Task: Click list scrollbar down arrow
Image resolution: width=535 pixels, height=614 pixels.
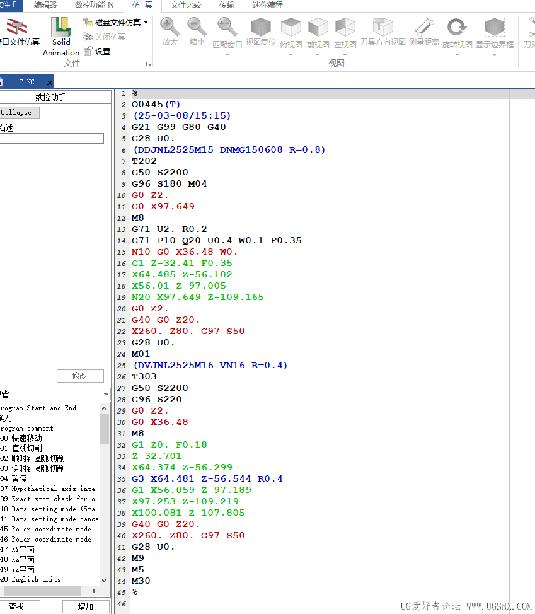Action: (104, 581)
